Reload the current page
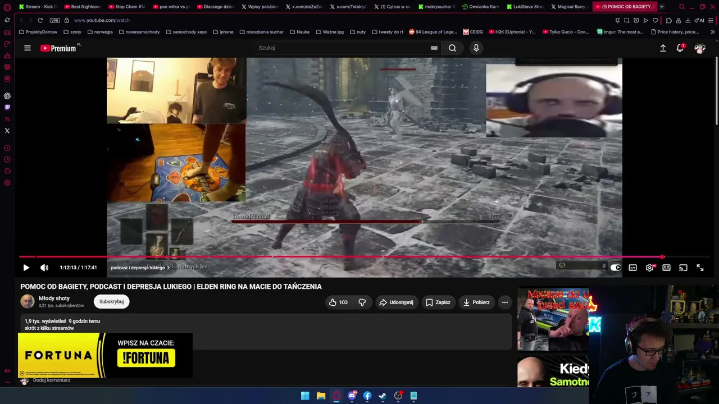The height and width of the screenshot is (404, 719). pyautogui.click(x=40, y=20)
